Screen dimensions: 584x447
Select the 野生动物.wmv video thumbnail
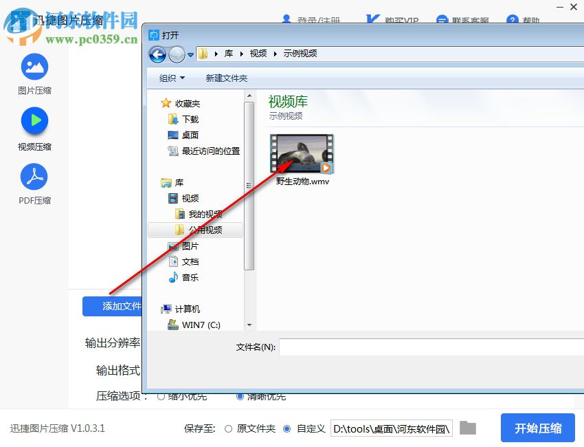(x=301, y=155)
